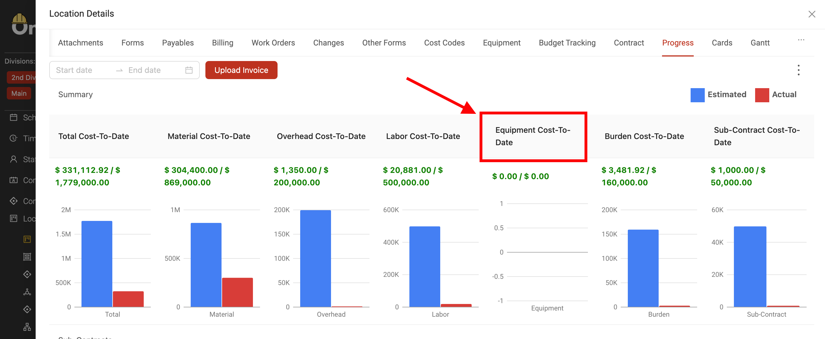Click the sidebar staff person icon
This screenshot has height=339, width=825.
(14, 159)
